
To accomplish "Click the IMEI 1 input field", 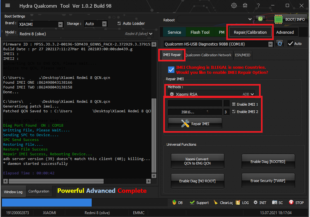I will coord(195,103).
